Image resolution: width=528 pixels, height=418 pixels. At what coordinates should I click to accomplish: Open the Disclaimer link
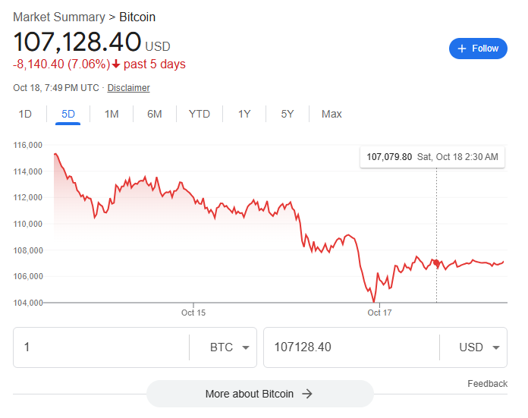(x=128, y=88)
